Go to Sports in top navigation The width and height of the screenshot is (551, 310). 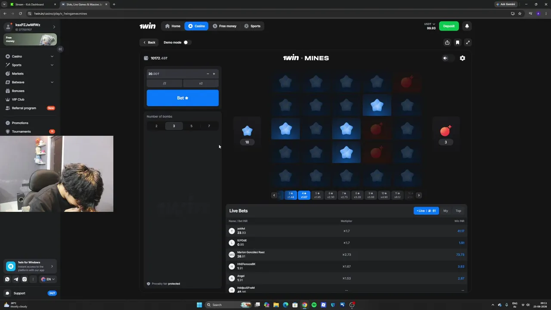click(x=252, y=26)
